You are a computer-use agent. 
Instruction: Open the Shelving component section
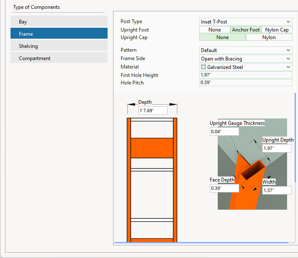(59, 46)
